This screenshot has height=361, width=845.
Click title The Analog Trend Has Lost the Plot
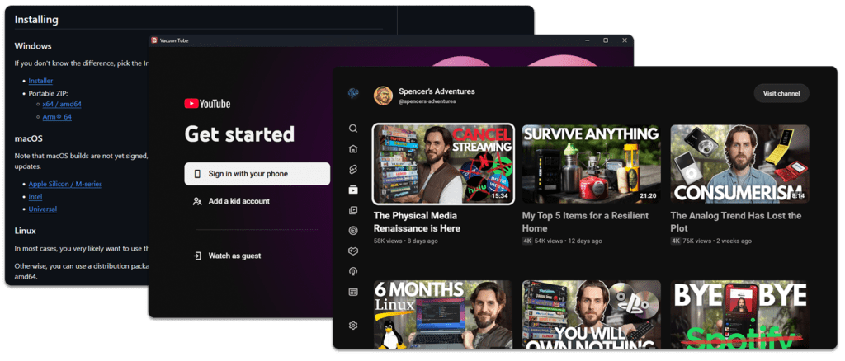(x=736, y=222)
